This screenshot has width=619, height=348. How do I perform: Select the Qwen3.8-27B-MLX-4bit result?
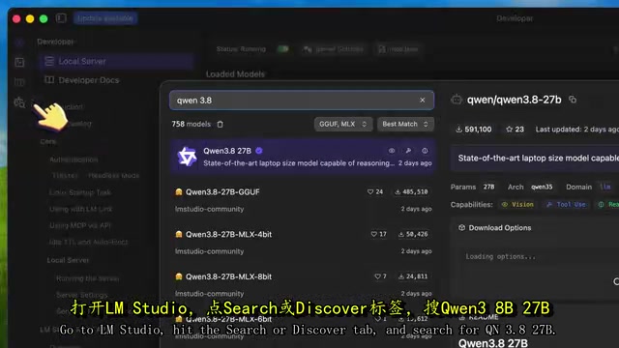click(303, 243)
